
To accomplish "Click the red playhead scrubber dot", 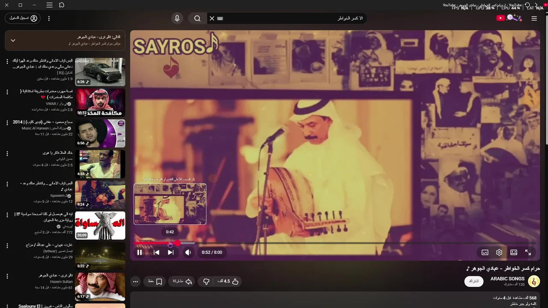I will pyautogui.click(x=177, y=243).
